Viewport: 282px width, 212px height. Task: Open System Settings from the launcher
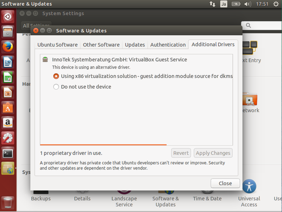click(x=8, y=138)
